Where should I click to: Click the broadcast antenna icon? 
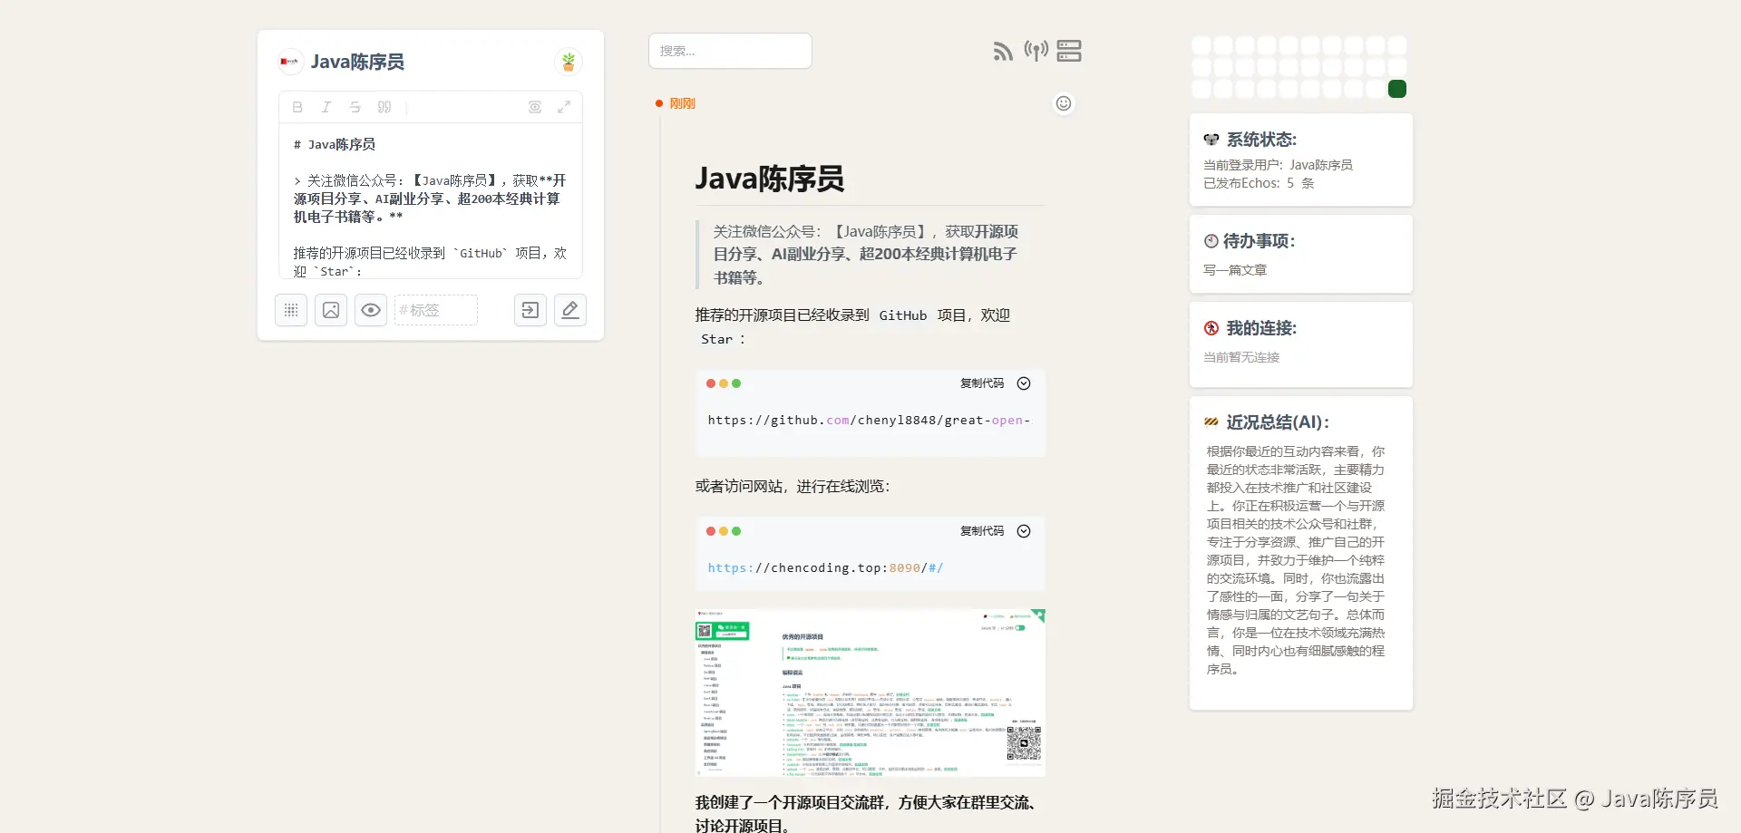pos(1036,51)
